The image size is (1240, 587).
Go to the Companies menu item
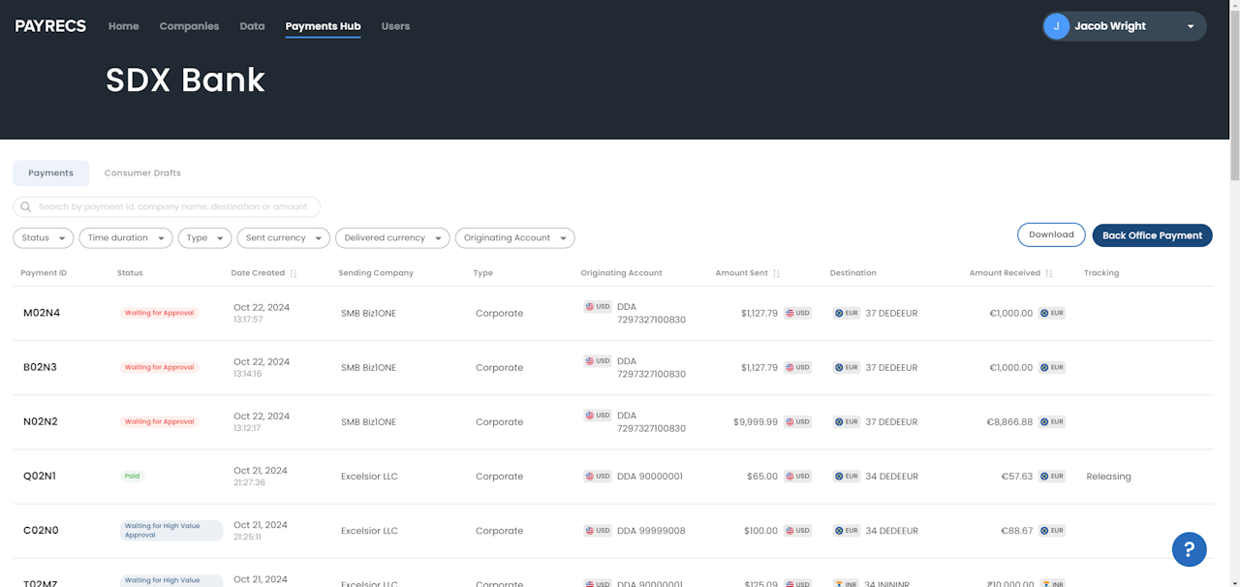[x=189, y=26]
